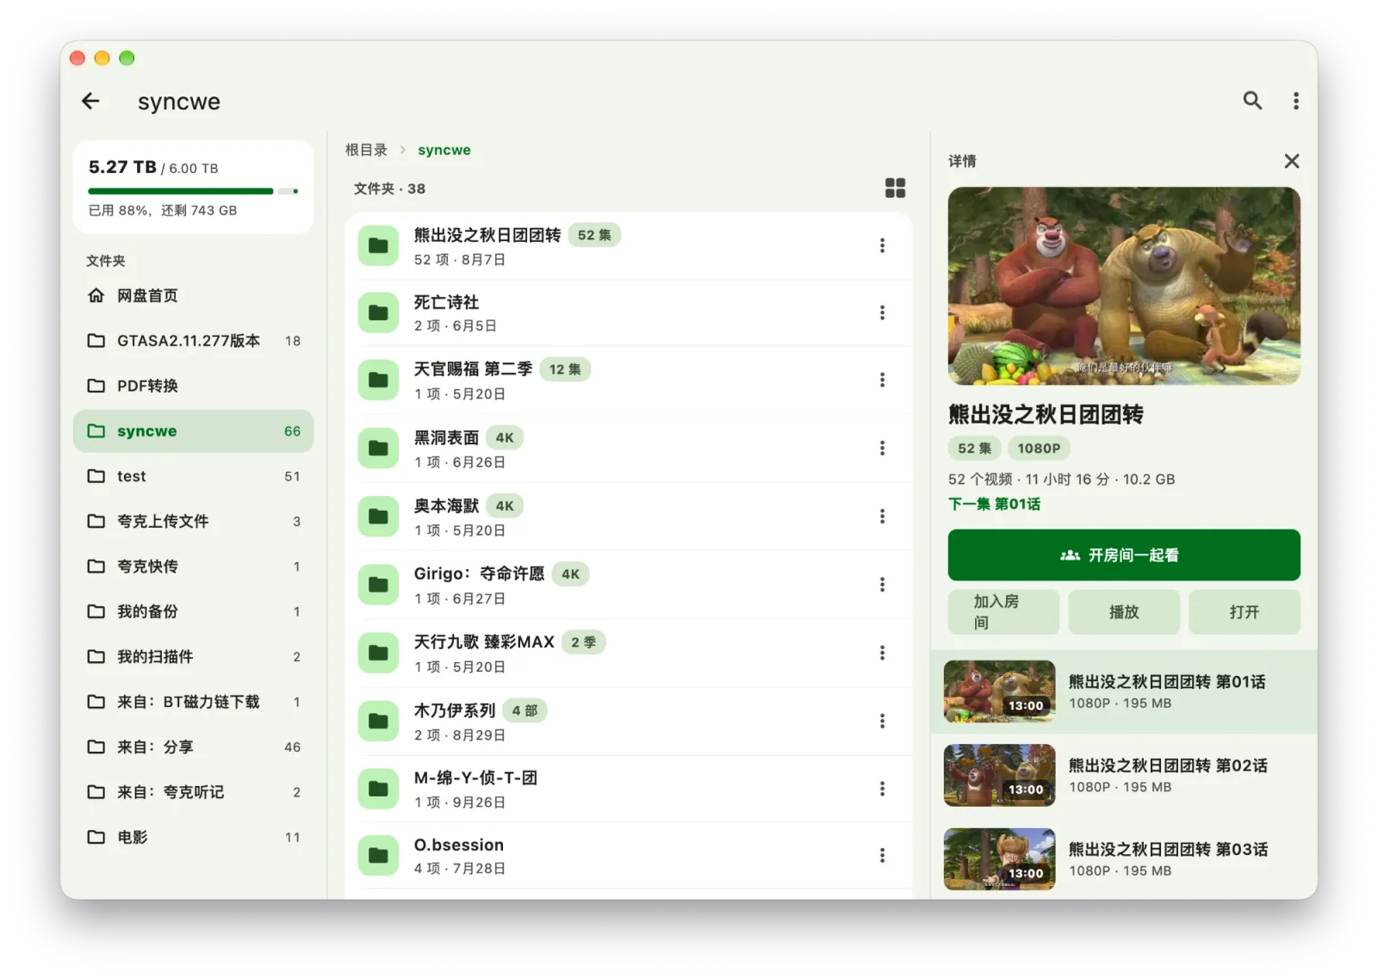Click 打开 button in details
The height and width of the screenshot is (979, 1378).
(1245, 612)
